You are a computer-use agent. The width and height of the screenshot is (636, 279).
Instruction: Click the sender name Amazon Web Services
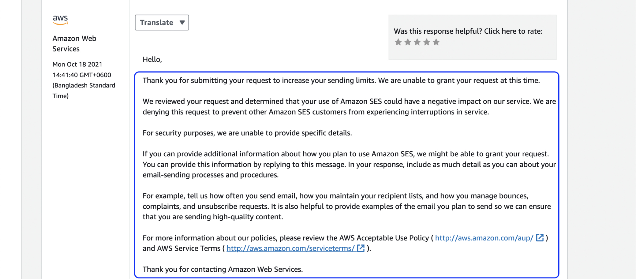point(74,43)
